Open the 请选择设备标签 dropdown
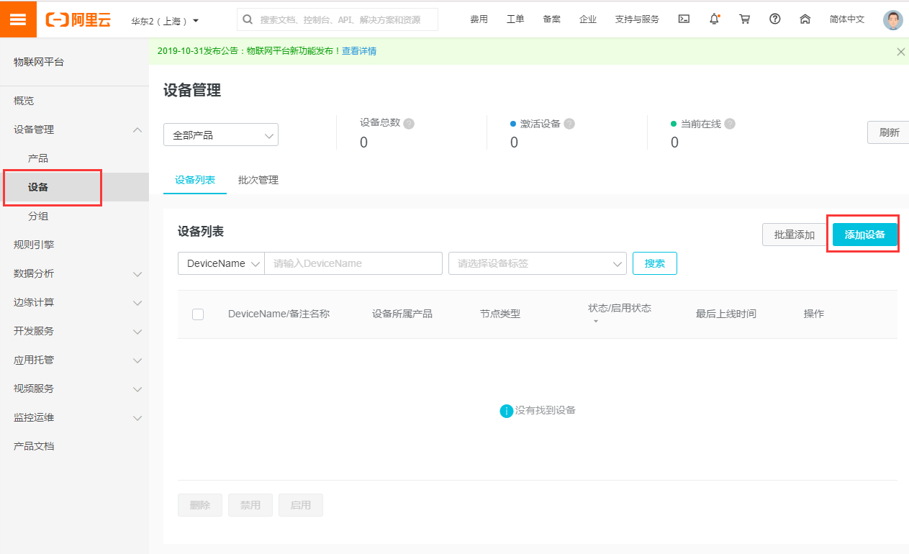This screenshot has height=554, width=909. (538, 263)
